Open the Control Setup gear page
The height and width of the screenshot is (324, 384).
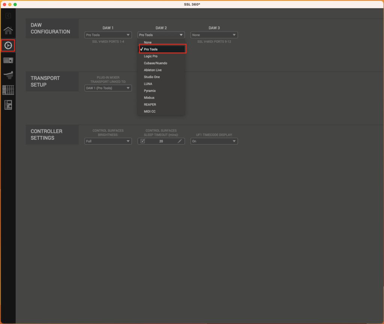coord(8,45)
